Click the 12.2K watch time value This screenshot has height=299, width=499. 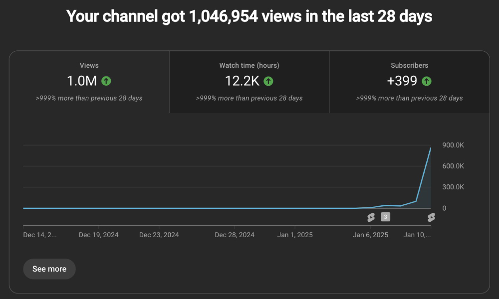(243, 81)
